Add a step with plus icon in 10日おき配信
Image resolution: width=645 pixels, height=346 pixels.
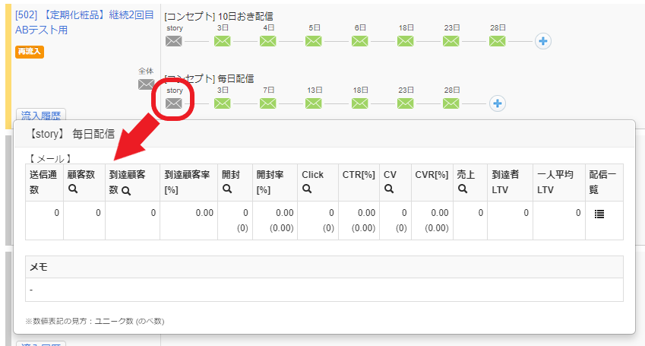pos(542,41)
